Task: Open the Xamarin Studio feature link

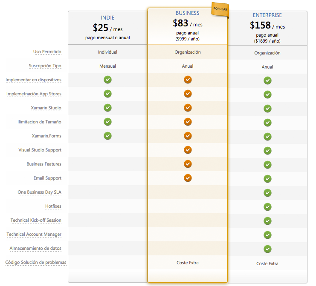Action: coord(46,108)
